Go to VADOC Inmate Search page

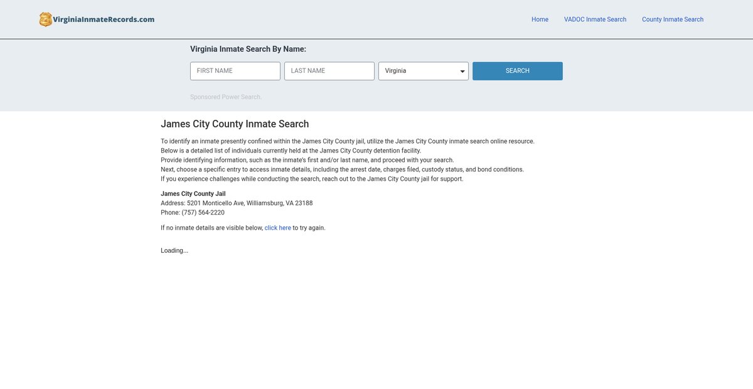595,19
